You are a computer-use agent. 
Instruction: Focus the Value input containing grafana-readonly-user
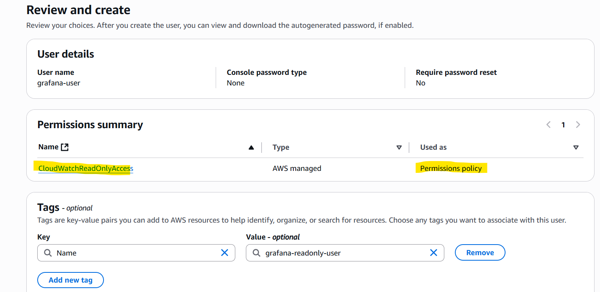[x=345, y=253]
